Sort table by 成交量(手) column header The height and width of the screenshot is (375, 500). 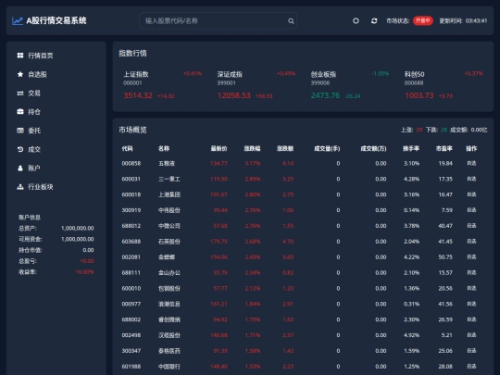point(327,148)
